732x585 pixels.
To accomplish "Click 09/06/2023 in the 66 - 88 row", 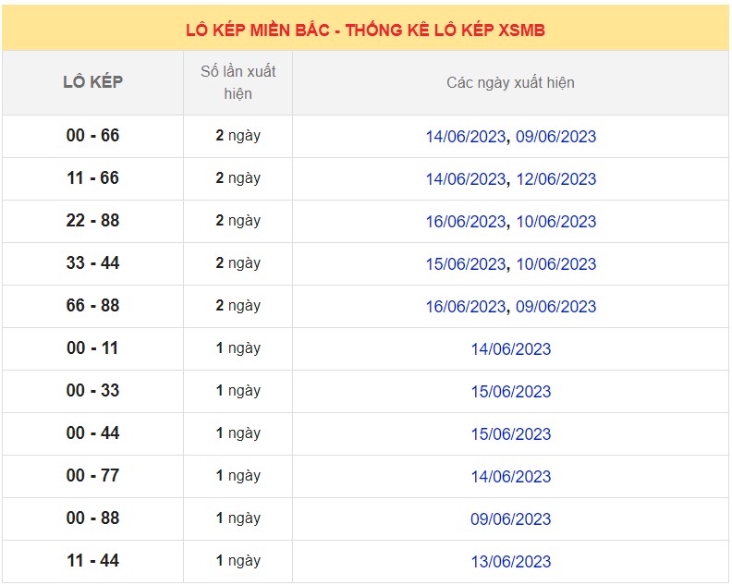I will [555, 307].
